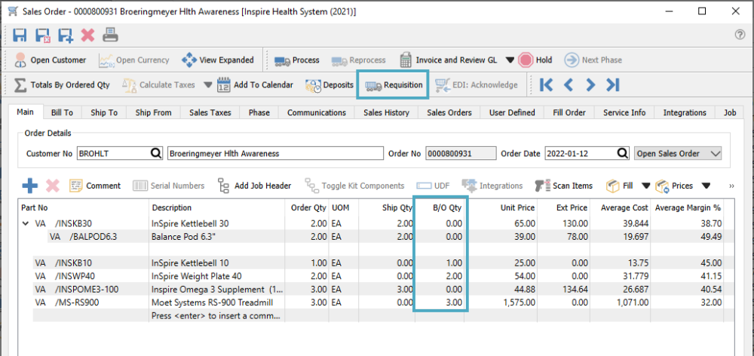Image resolution: width=754 pixels, height=356 pixels.
Task: Select InSpire Kettlebell 10 row description
Action: 191,263
